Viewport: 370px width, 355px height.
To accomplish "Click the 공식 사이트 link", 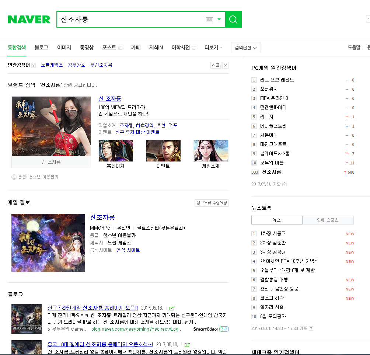I will point(128,250).
